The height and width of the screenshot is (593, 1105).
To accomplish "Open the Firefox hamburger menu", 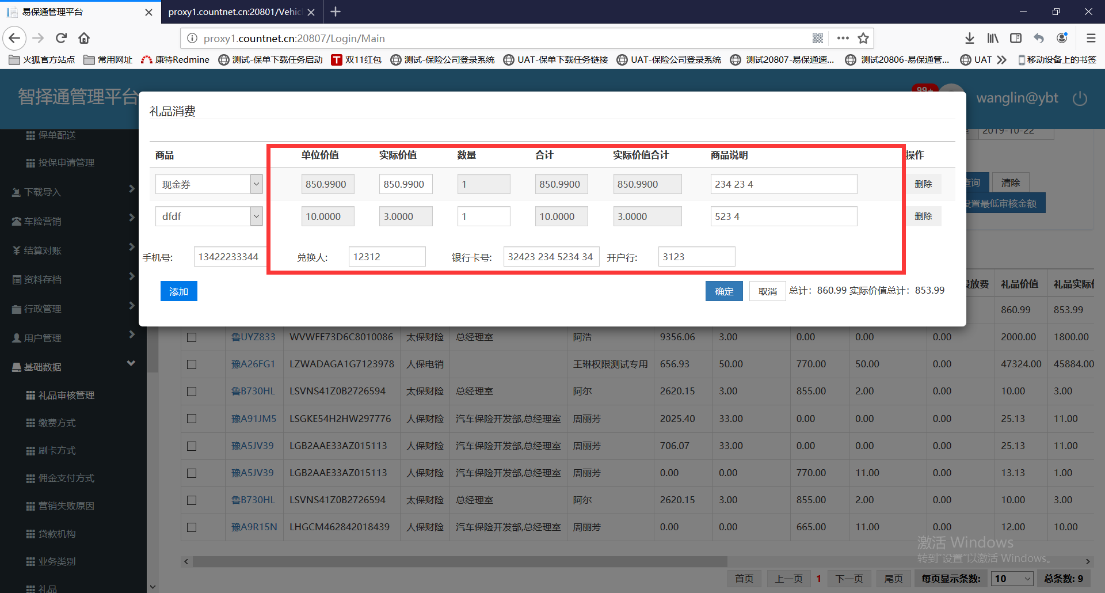I will coord(1091,38).
